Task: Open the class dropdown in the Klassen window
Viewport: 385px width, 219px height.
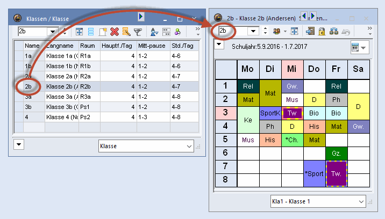Action: tap(52, 32)
